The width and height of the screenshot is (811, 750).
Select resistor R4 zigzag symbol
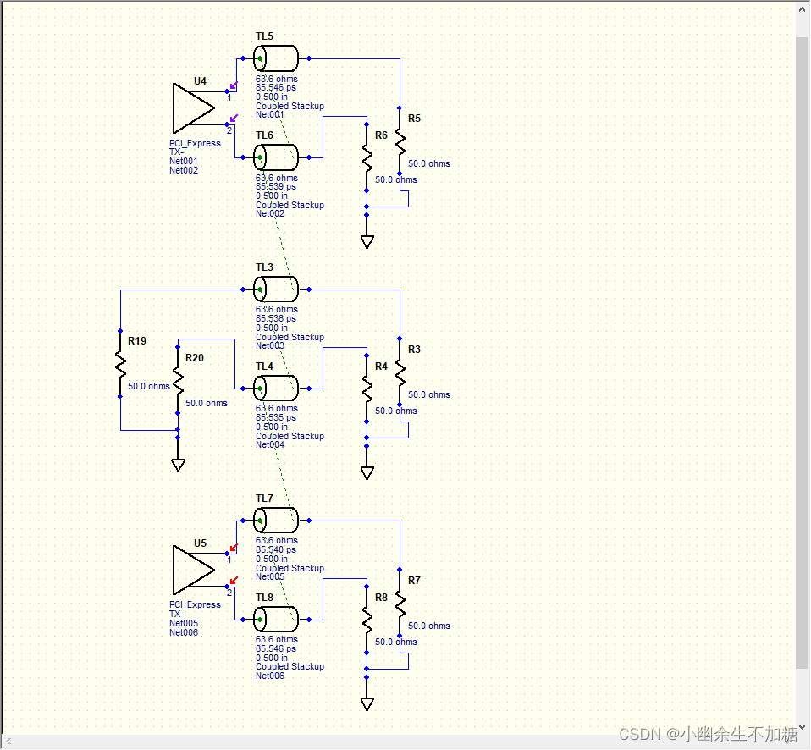367,389
